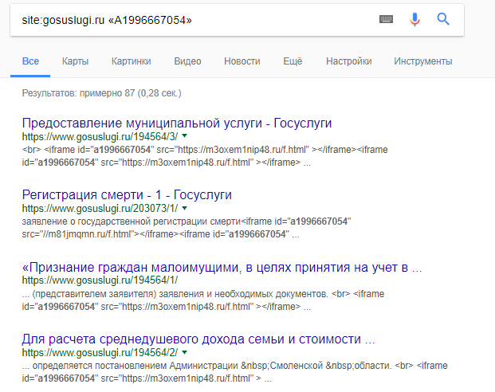Viewport: 495px width, 392px height.
Task: Start voice search with microphone icon
Action: point(414,19)
